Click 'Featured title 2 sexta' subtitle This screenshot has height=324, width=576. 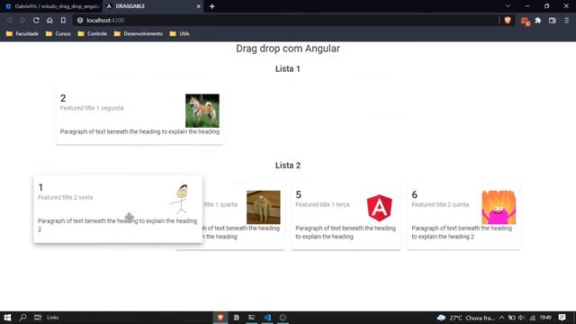point(66,197)
